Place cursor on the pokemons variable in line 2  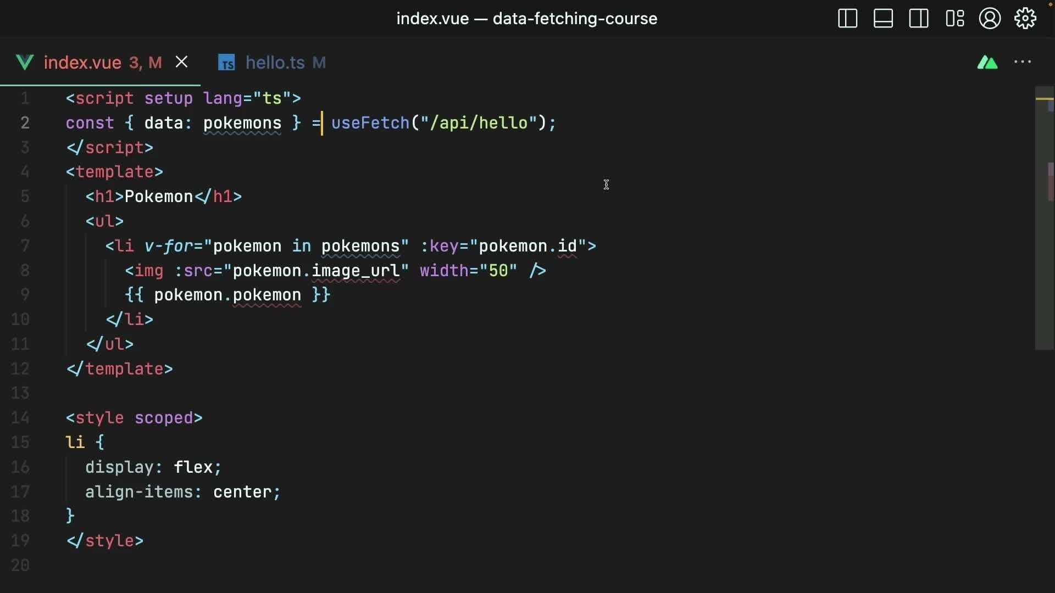[x=242, y=123]
